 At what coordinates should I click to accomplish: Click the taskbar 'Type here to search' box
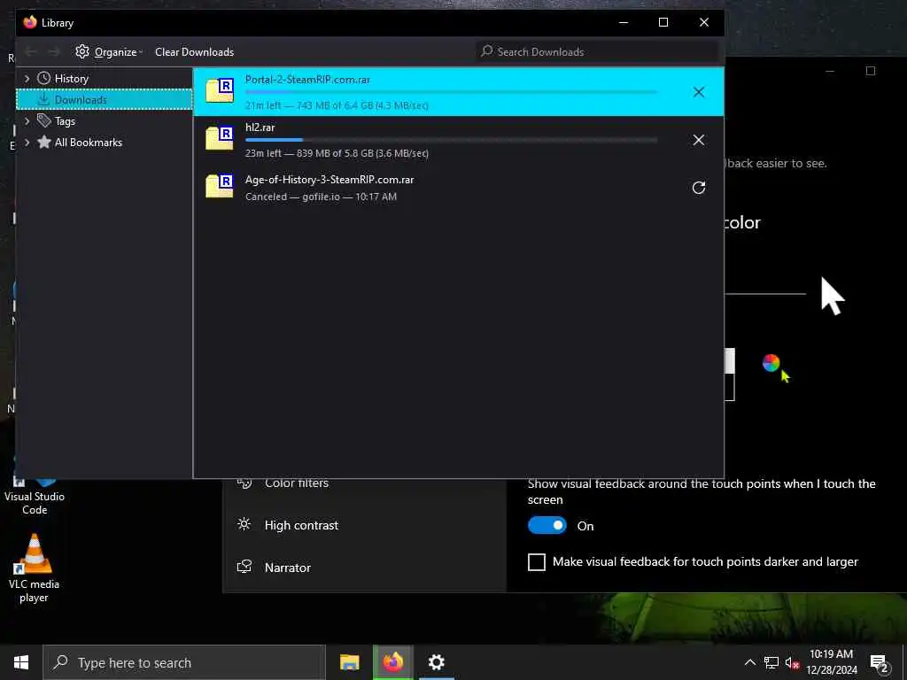tap(184, 662)
